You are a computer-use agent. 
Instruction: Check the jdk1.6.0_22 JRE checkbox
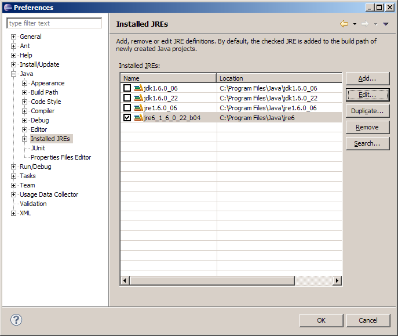127,98
